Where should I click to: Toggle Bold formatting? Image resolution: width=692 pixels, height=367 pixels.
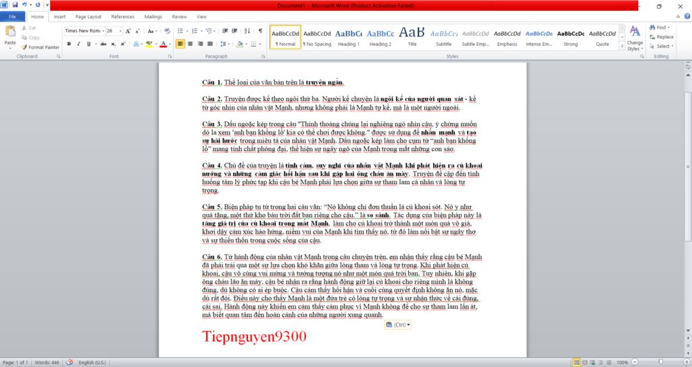point(69,44)
